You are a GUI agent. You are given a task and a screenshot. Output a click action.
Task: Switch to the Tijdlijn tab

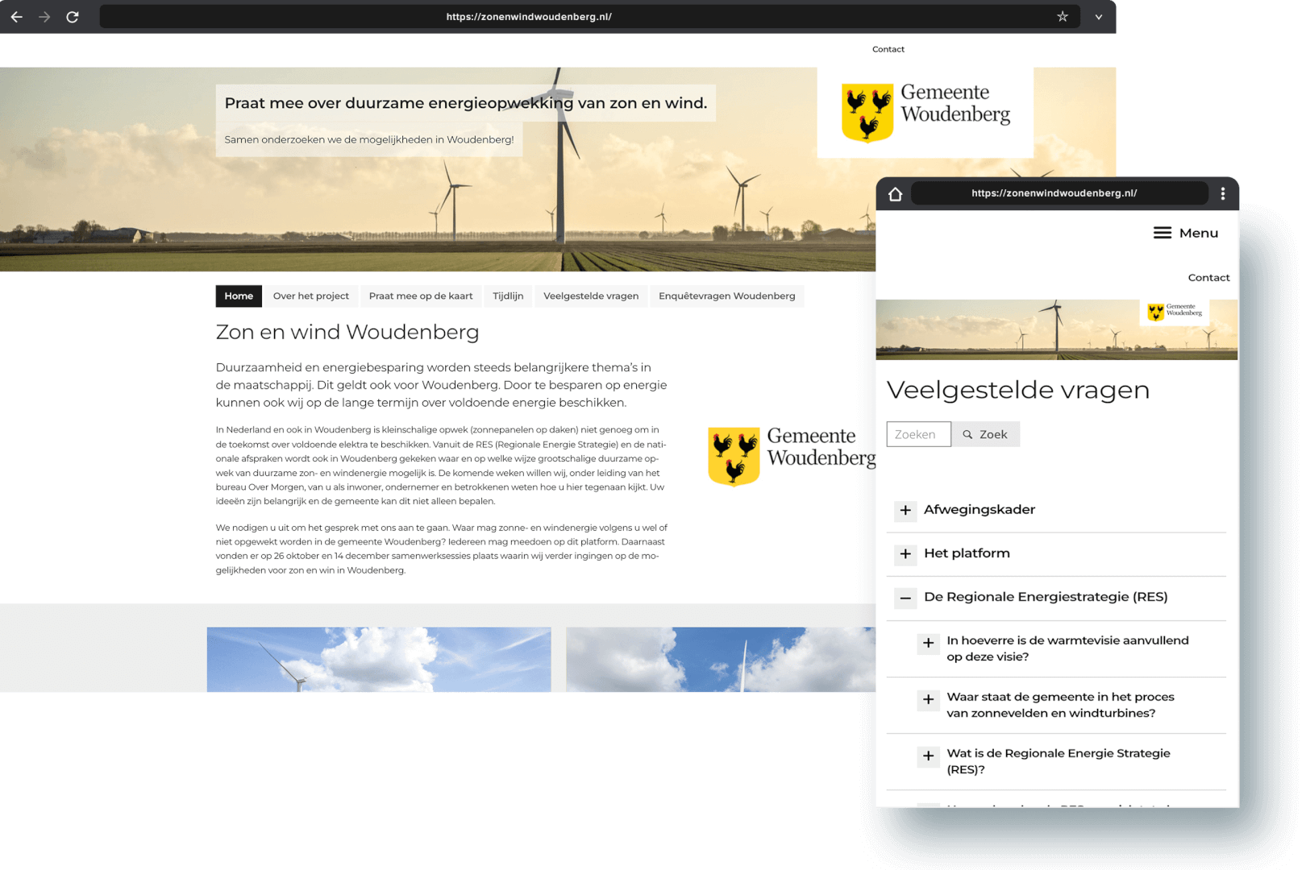click(508, 296)
